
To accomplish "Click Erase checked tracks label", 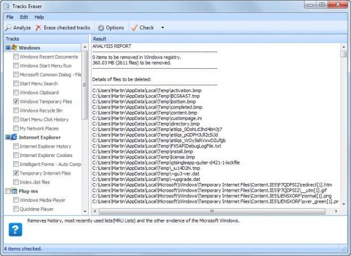I will point(67,28).
